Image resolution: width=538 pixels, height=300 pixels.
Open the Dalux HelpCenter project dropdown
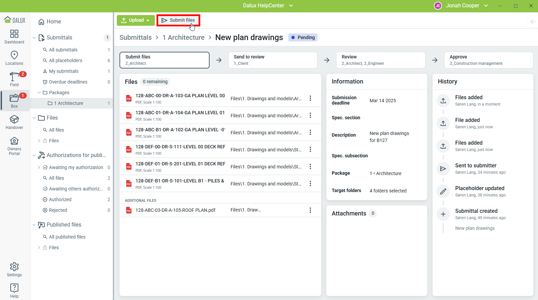[x=268, y=6]
